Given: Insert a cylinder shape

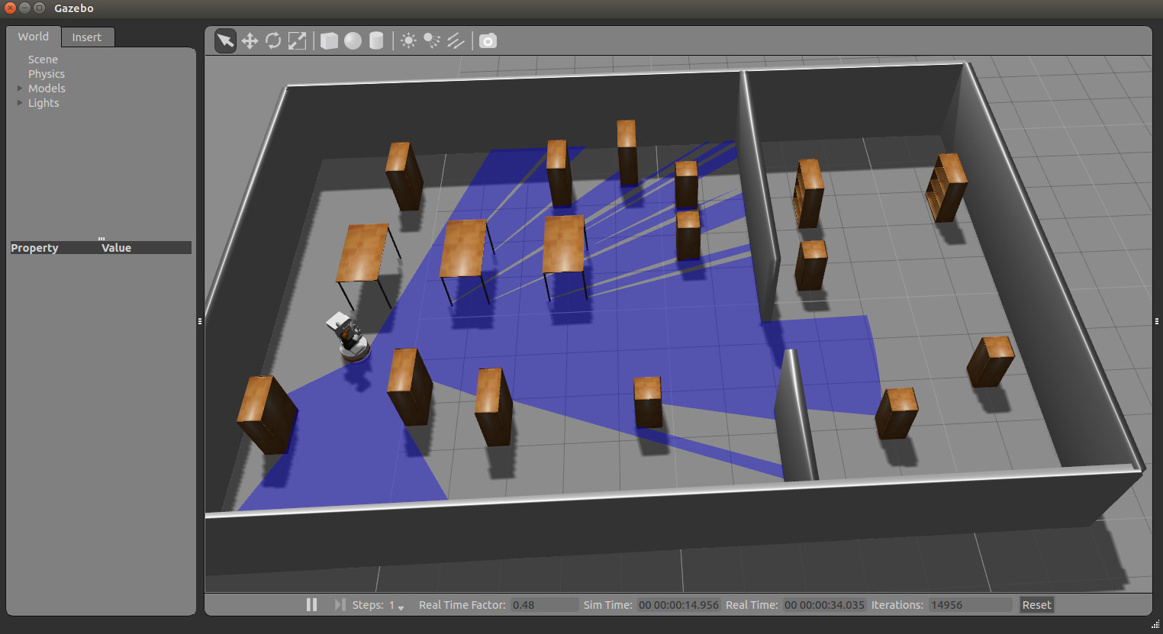Looking at the screenshot, I should pyautogui.click(x=376, y=40).
